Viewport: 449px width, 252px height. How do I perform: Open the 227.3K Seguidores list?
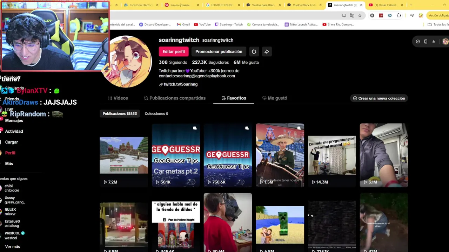210,62
